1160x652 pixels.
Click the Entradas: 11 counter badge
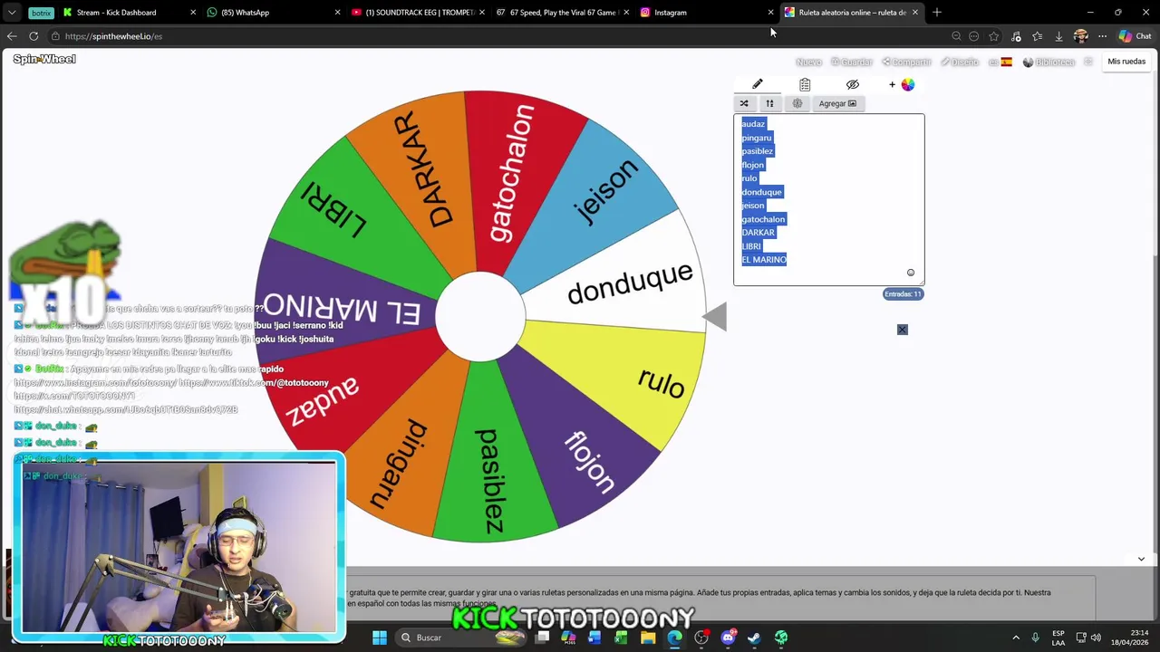[x=903, y=293]
